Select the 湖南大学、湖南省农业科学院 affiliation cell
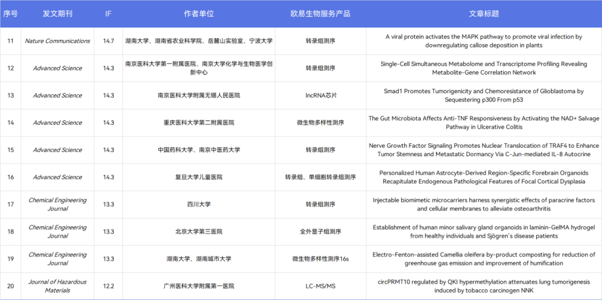This screenshot has width=602, height=300. click(199, 41)
